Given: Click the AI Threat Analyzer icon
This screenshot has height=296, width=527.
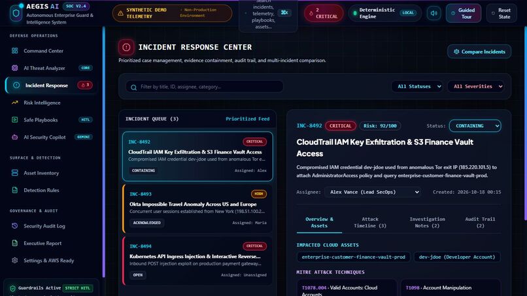Looking at the screenshot, I should 15,68.
